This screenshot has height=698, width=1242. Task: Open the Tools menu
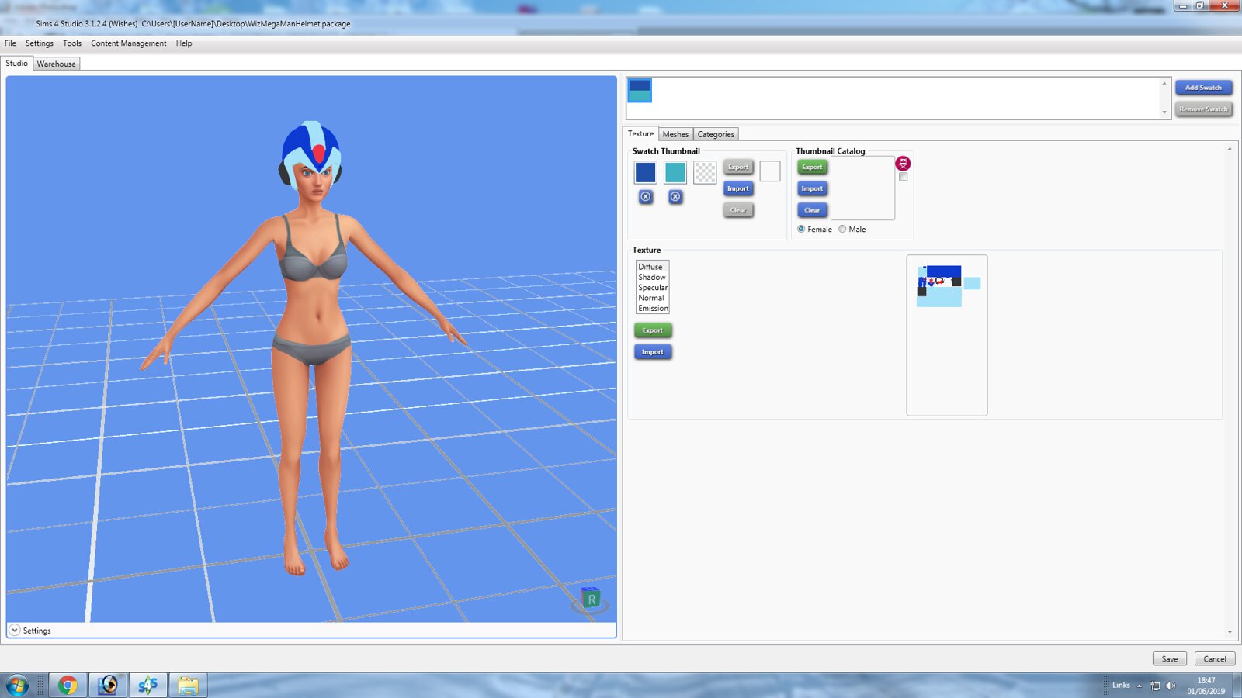tap(72, 43)
